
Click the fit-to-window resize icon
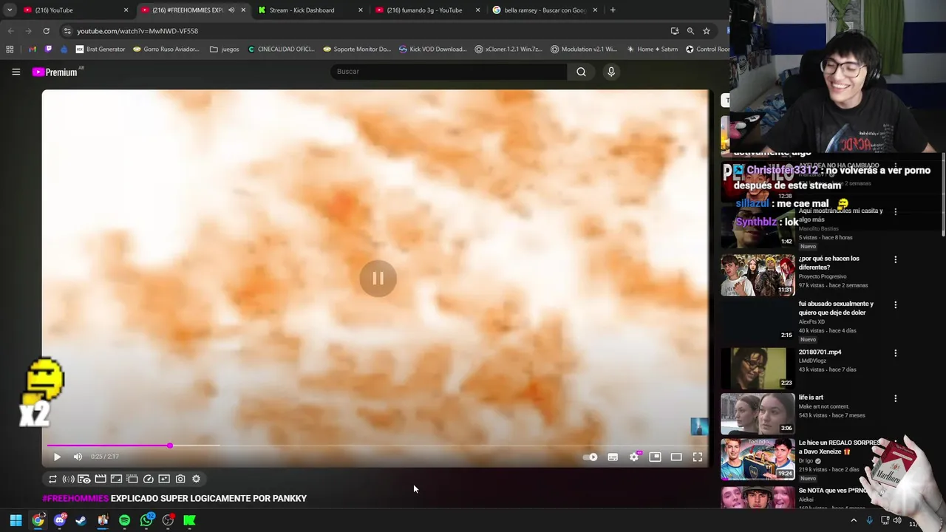[116, 479]
